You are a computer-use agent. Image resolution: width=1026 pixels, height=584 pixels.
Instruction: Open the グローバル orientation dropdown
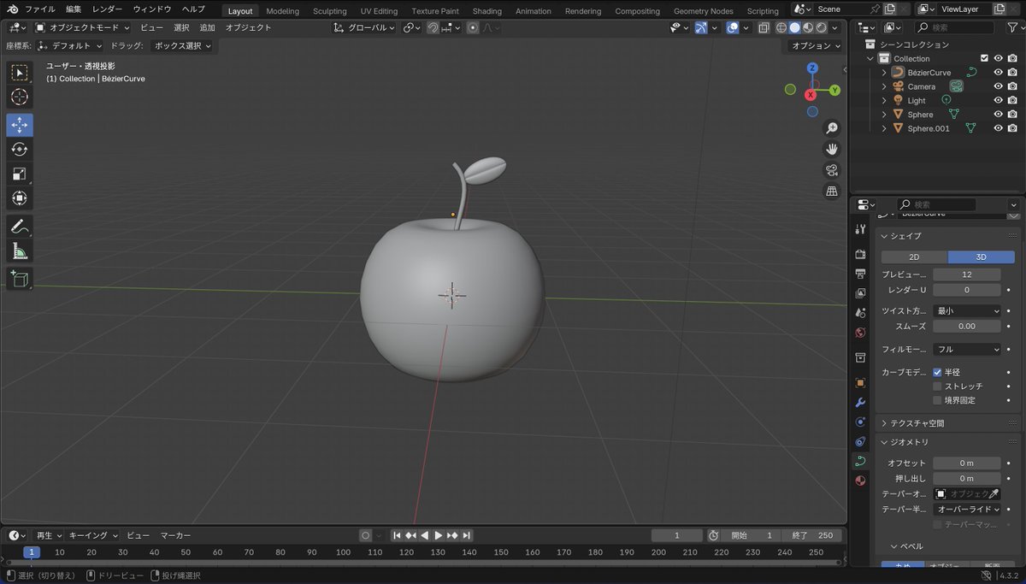point(365,27)
